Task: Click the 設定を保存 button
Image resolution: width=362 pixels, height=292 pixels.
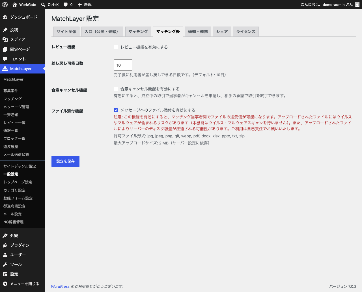Action: click(x=65, y=161)
